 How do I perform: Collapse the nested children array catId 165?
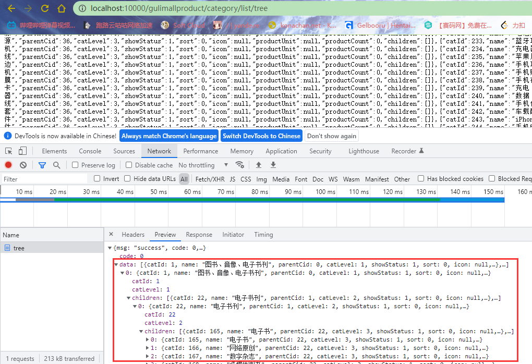[x=141, y=332]
